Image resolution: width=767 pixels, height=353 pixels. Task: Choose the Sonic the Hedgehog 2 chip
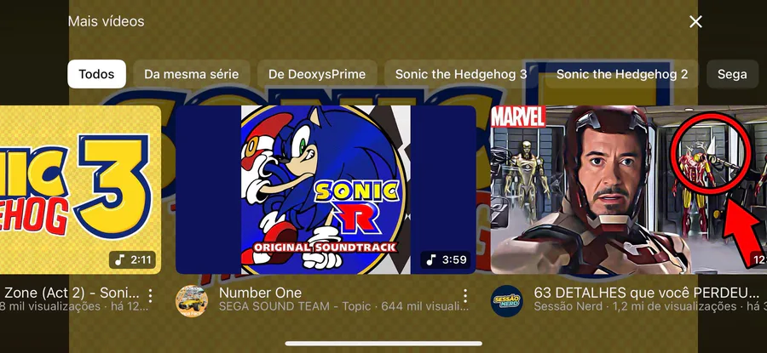coord(622,74)
